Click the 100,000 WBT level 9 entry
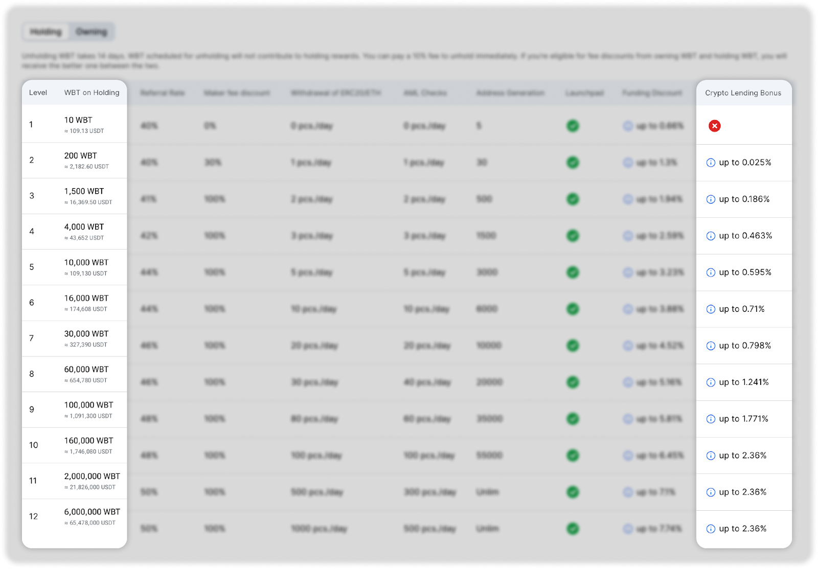The width and height of the screenshot is (818, 569). pyautogui.click(x=88, y=405)
